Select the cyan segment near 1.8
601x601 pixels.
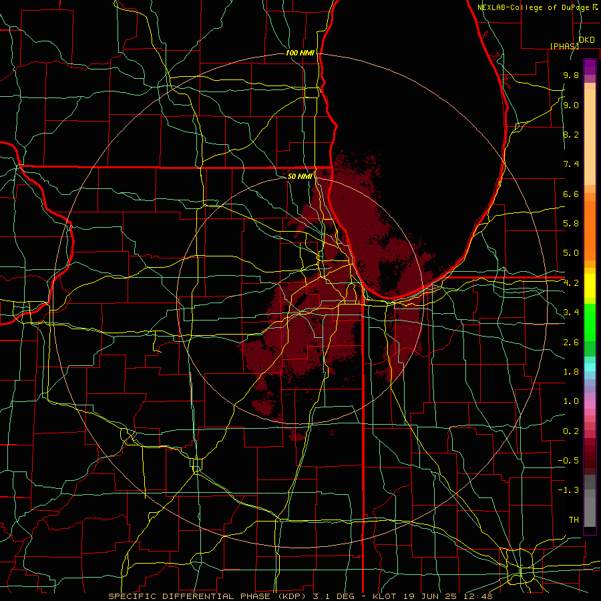click(590, 367)
